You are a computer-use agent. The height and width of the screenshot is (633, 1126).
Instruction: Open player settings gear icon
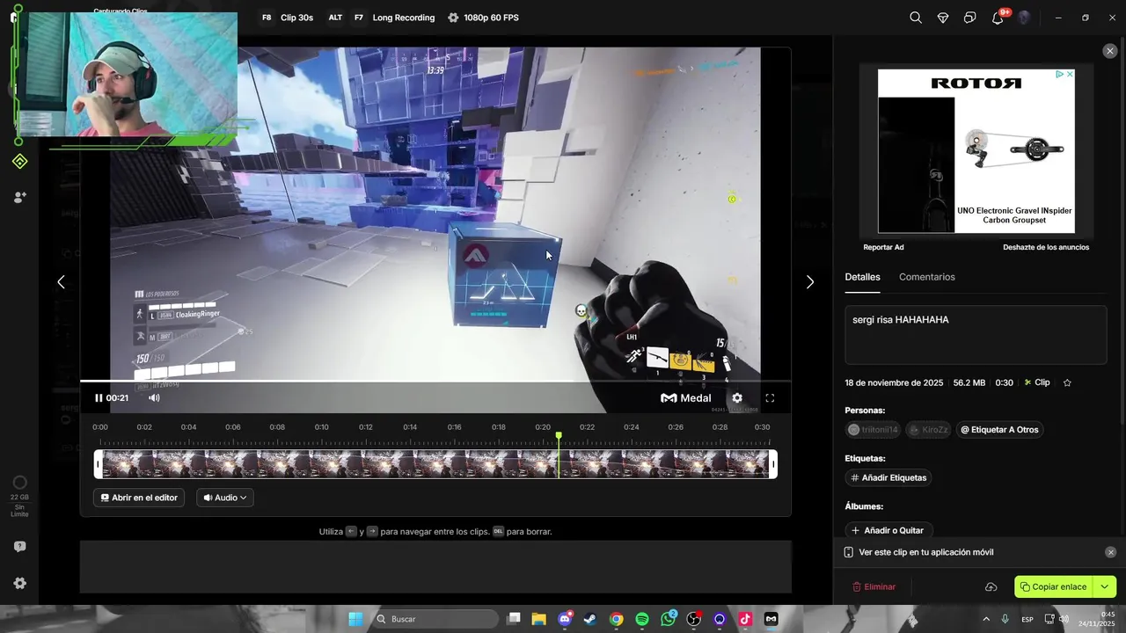coord(737,398)
